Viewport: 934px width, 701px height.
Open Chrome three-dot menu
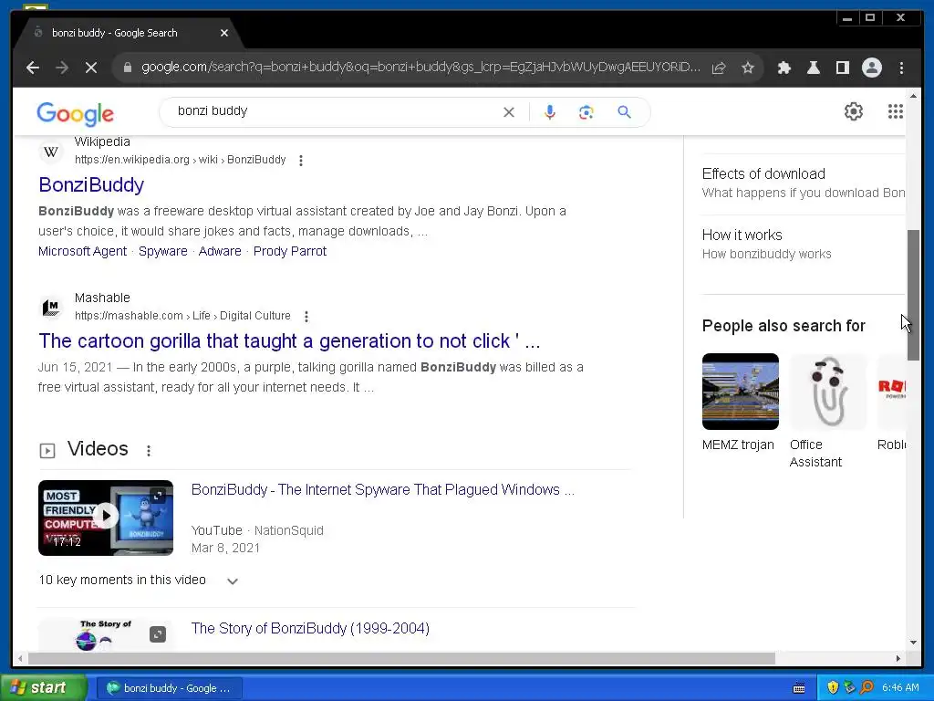901,68
